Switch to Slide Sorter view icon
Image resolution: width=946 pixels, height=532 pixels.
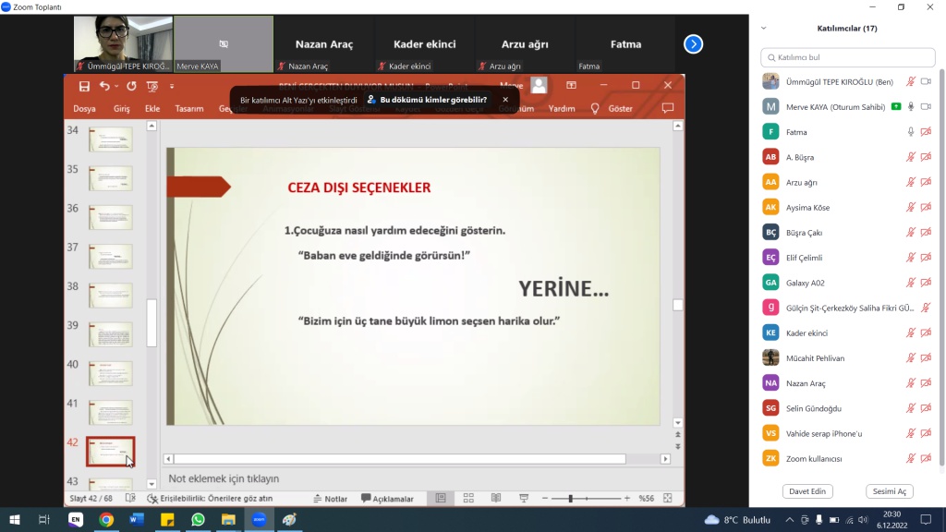(468, 498)
